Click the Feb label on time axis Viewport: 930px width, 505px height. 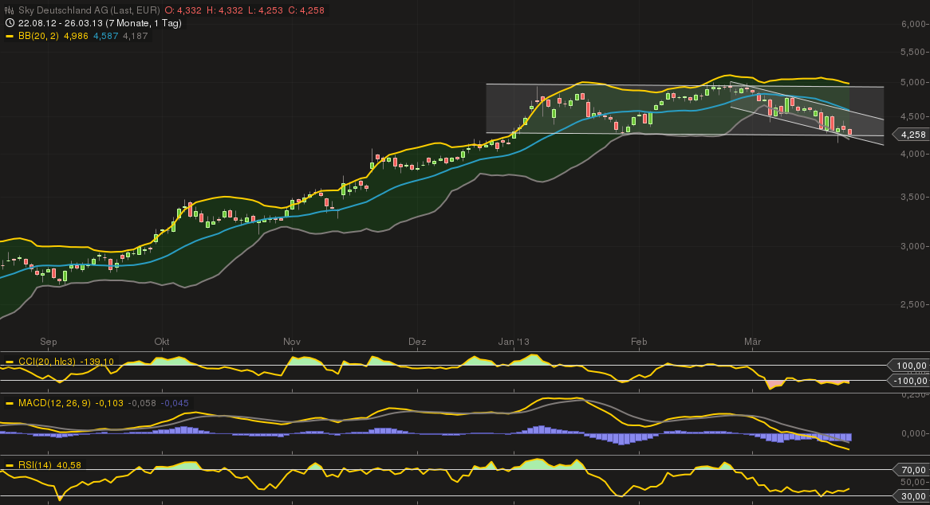pyautogui.click(x=639, y=342)
